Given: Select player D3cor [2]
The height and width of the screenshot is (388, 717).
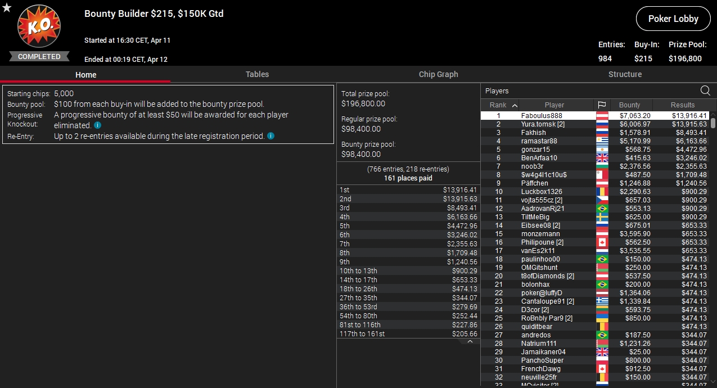Looking at the screenshot, I should pos(595,310).
